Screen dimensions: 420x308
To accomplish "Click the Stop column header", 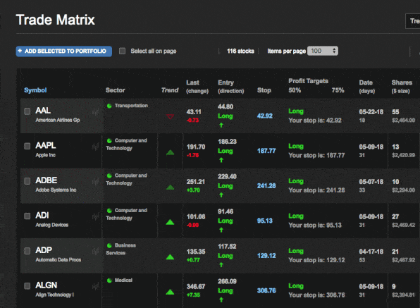I will [264, 90].
